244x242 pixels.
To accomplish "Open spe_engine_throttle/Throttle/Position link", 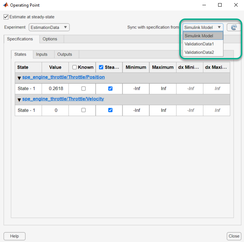I will [63, 77].
